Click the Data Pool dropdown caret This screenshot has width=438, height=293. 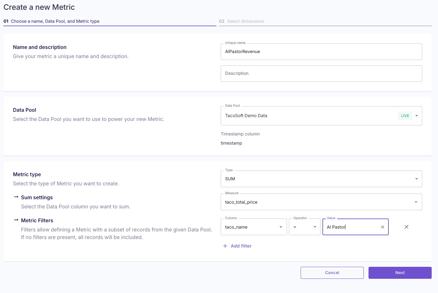pos(416,116)
